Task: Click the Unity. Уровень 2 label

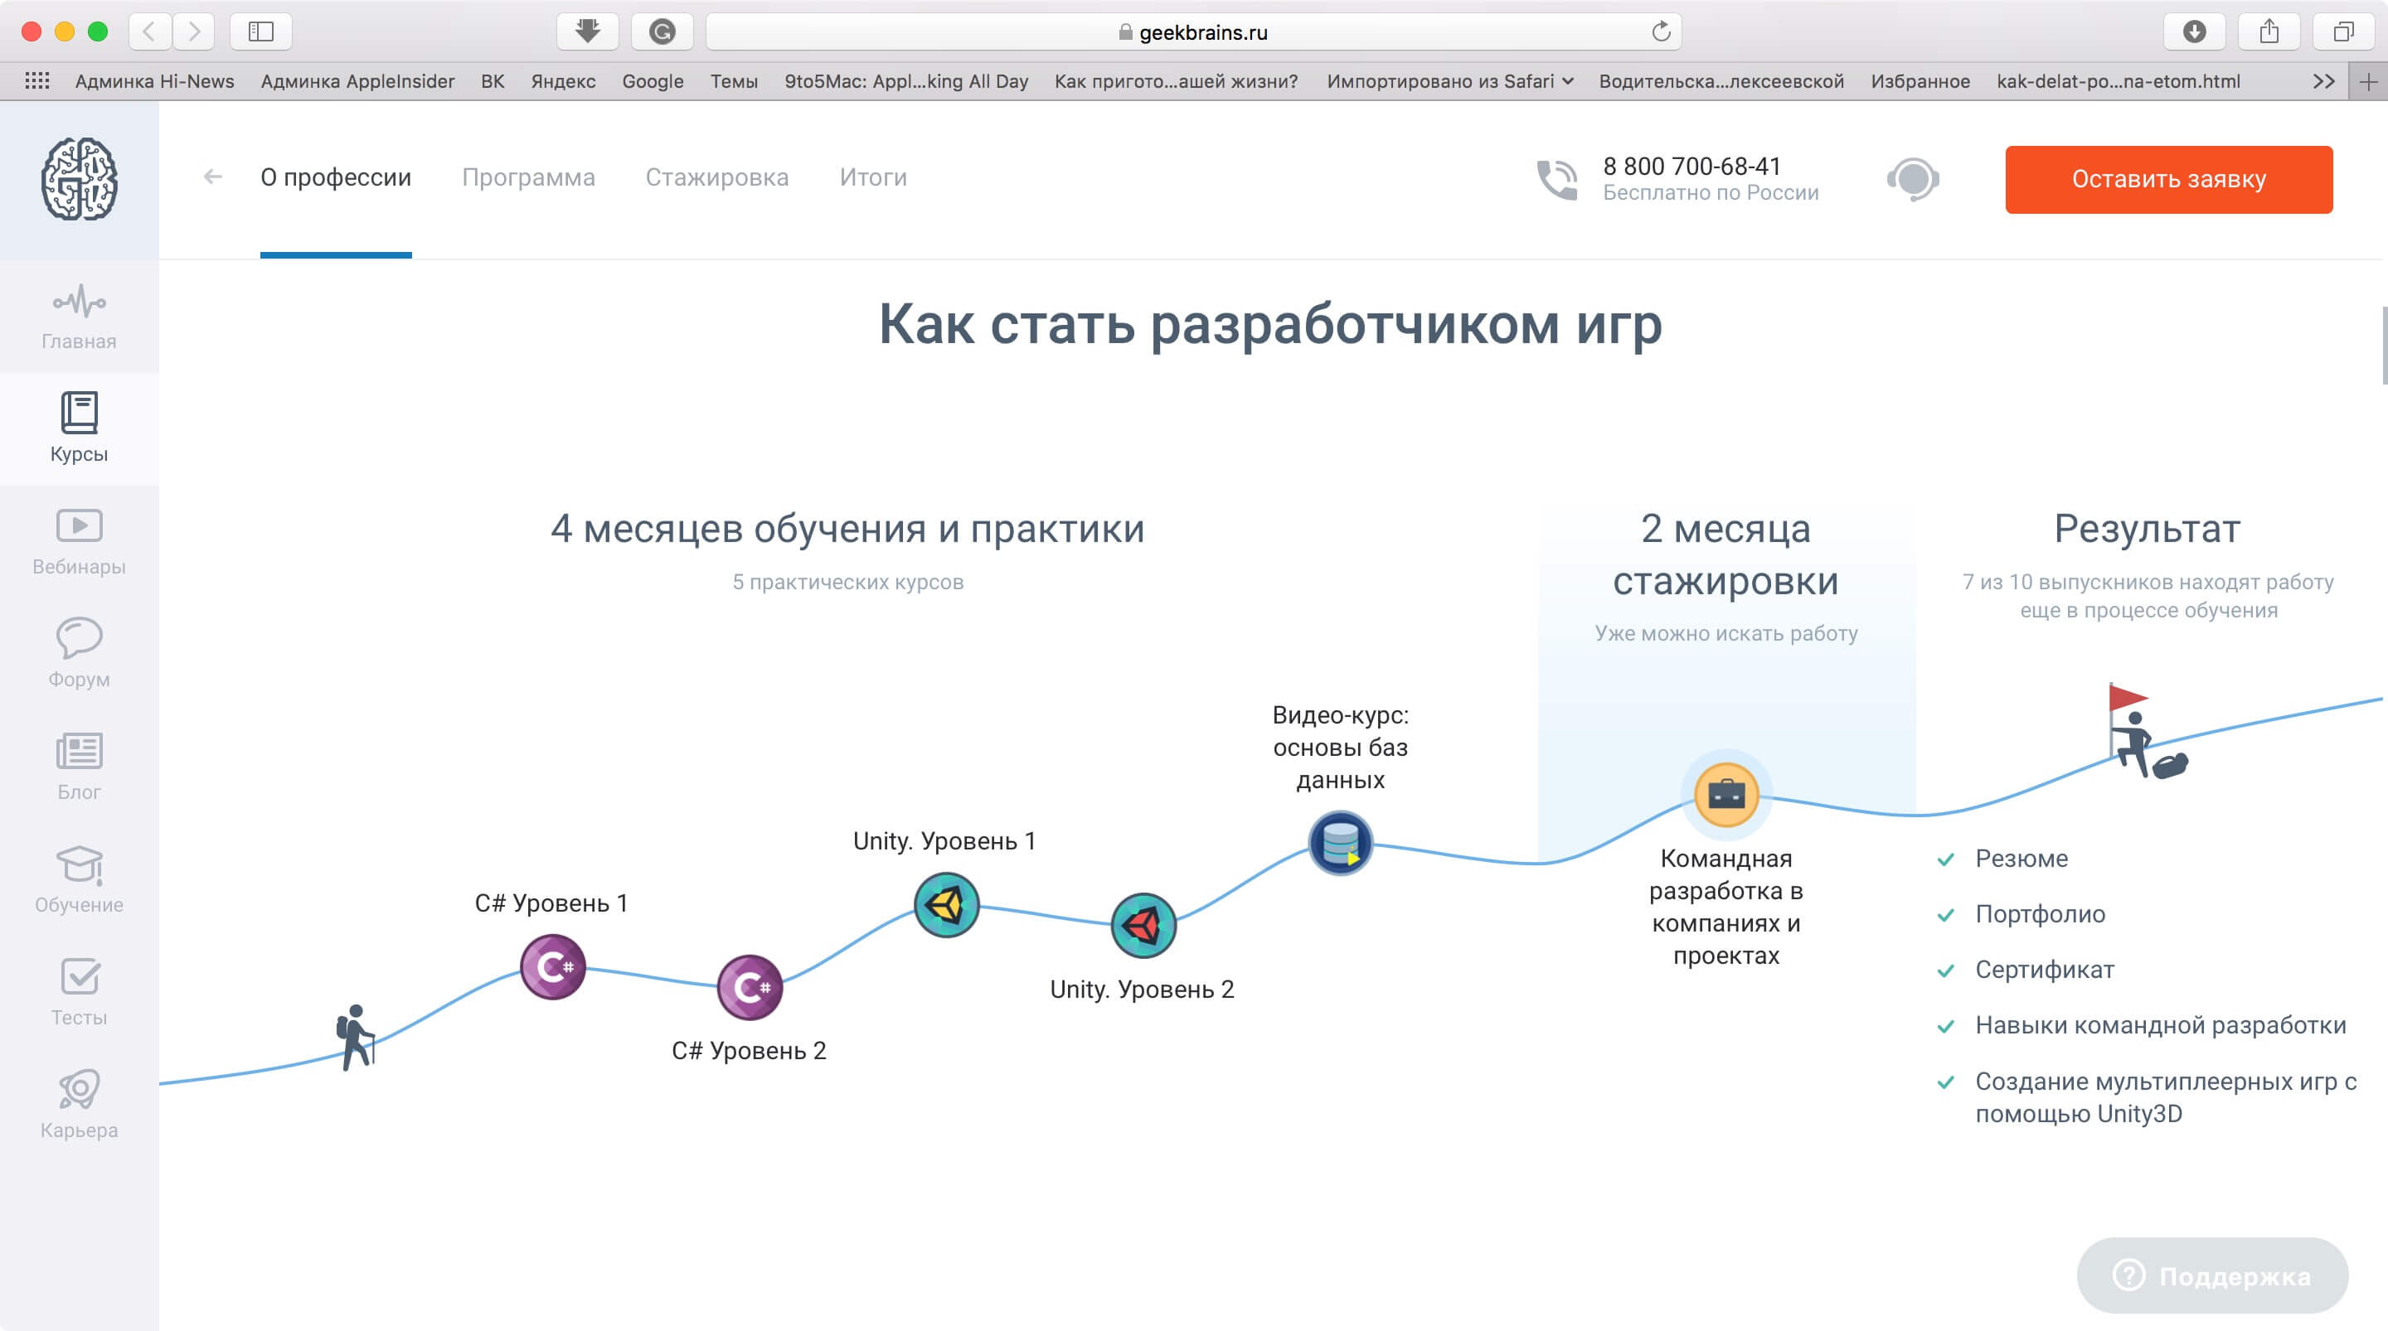Action: [x=1142, y=989]
